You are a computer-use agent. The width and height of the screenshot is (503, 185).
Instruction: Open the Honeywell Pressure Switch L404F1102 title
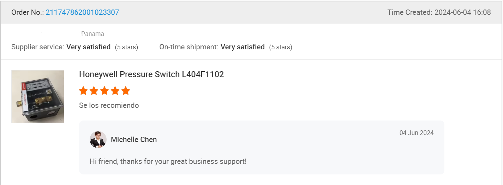[x=151, y=74]
